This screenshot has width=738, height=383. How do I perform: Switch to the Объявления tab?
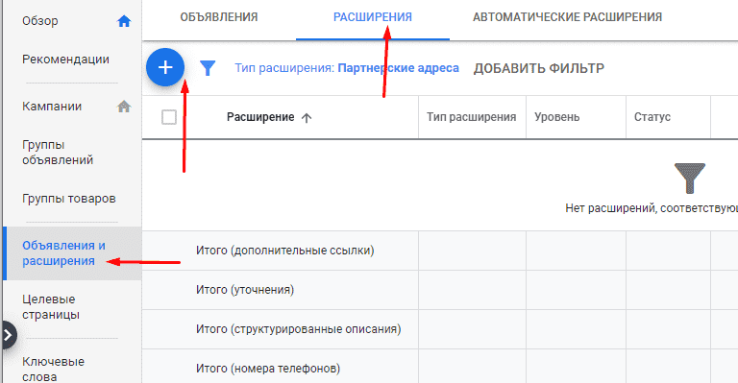pos(219,17)
